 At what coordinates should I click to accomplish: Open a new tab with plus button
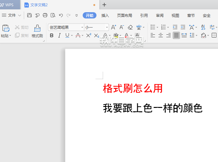click(104, 5)
